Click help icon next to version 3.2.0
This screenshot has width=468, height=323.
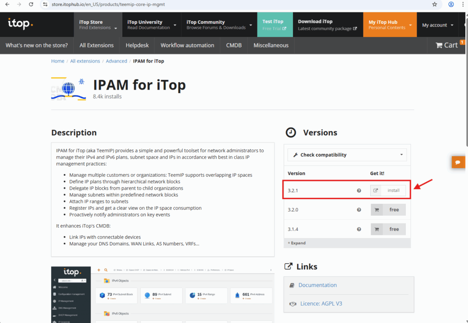click(x=359, y=210)
